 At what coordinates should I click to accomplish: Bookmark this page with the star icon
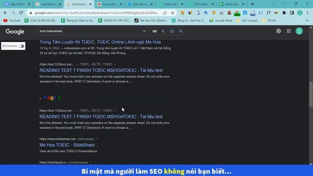(x=173, y=13)
